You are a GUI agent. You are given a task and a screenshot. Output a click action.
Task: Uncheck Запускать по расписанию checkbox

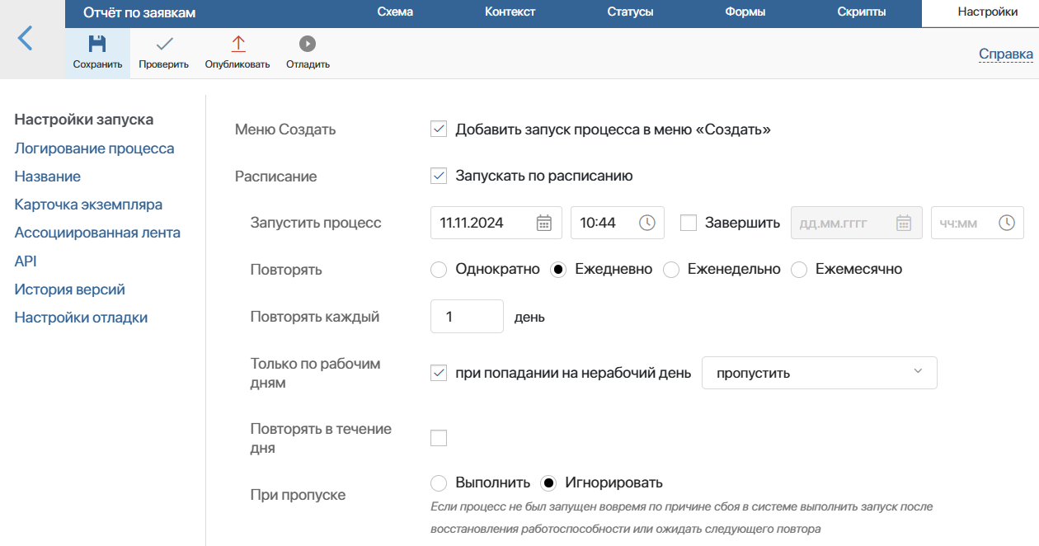pos(439,176)
